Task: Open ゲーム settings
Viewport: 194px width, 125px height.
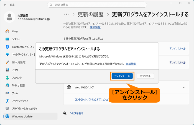Action: [x=30, y=93]
